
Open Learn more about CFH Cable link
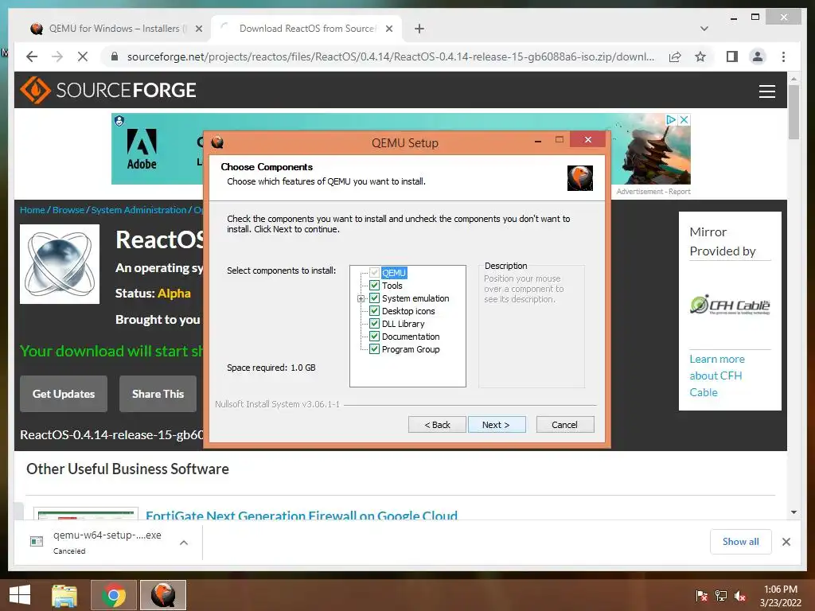point(717,376)
